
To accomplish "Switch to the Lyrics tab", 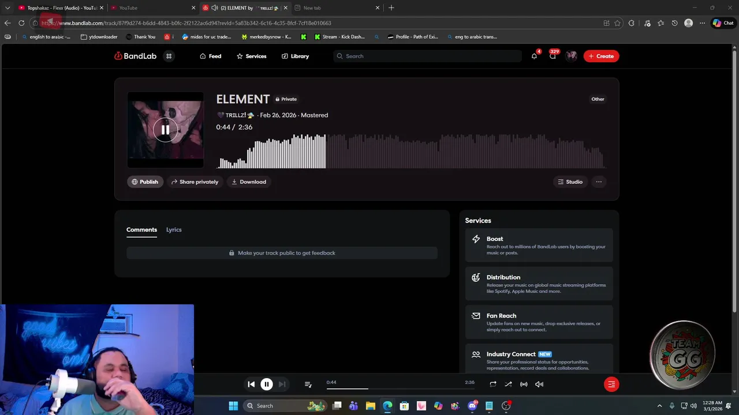I will pos(174,229).
